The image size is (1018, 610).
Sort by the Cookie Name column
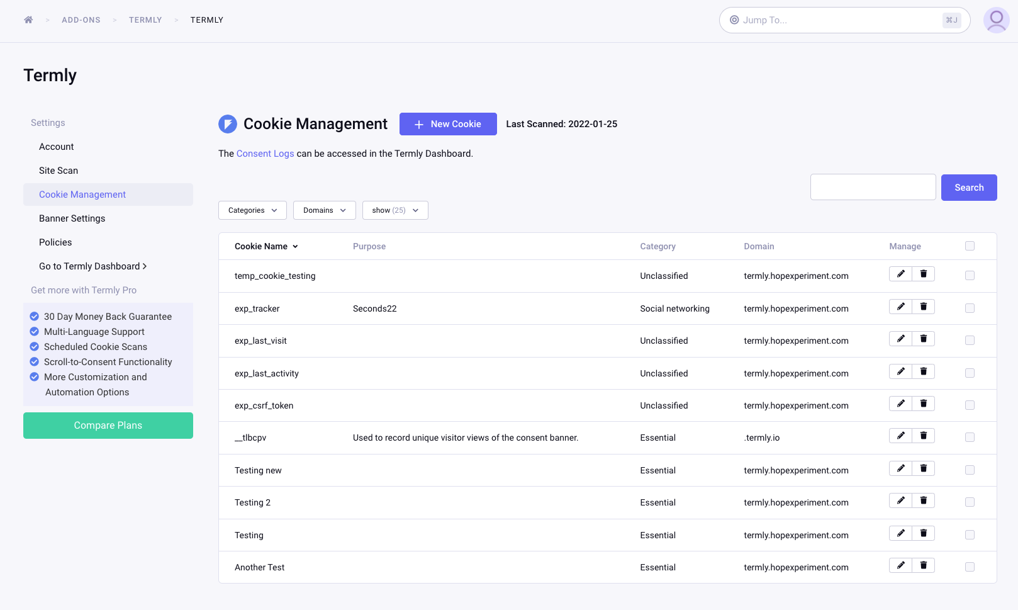[x=266, y=246]
